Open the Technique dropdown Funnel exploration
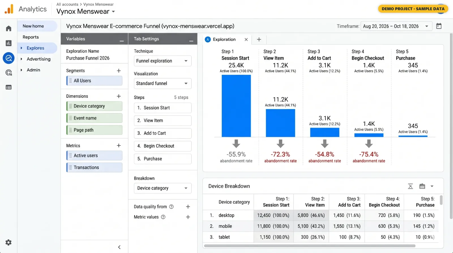 point(163,61)
